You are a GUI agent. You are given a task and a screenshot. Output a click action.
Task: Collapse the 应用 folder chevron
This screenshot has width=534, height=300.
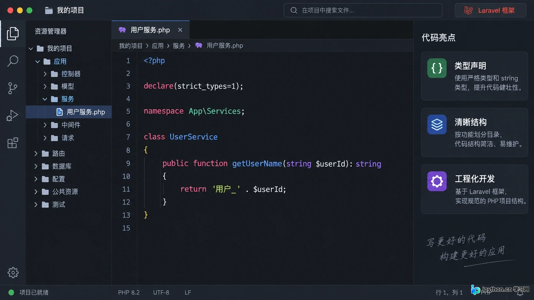tap(37, 61)
